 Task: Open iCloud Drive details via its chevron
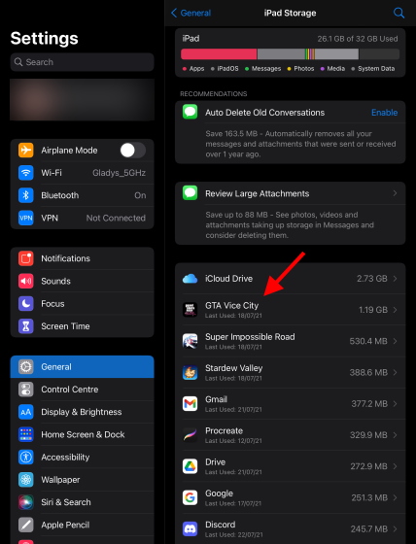(x=395, y=279)
